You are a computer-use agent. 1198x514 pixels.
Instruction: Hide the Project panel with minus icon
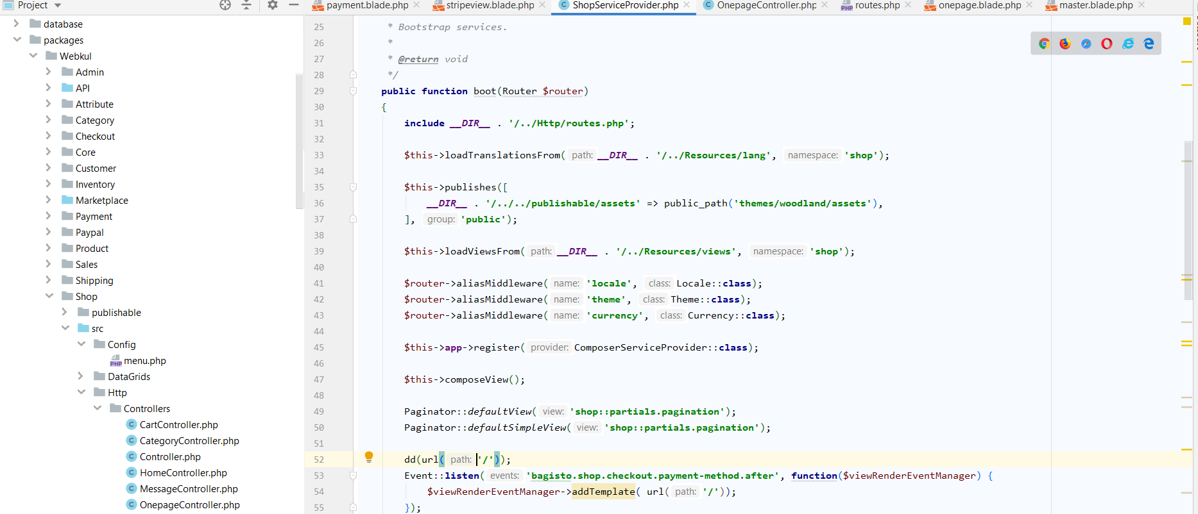click(294, 5)
